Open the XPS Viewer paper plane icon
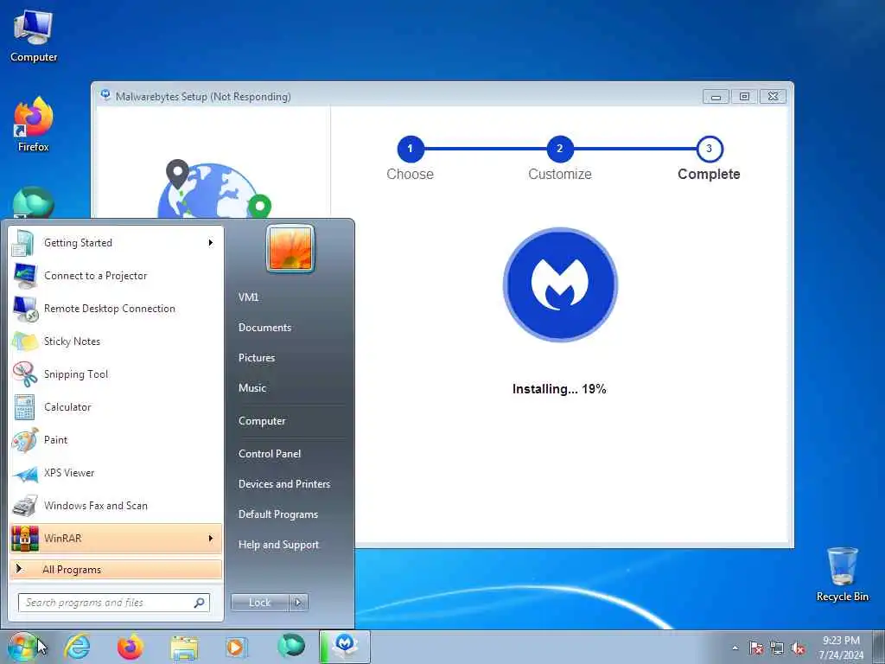Screen dimensions: 885x664 point(24,473)
